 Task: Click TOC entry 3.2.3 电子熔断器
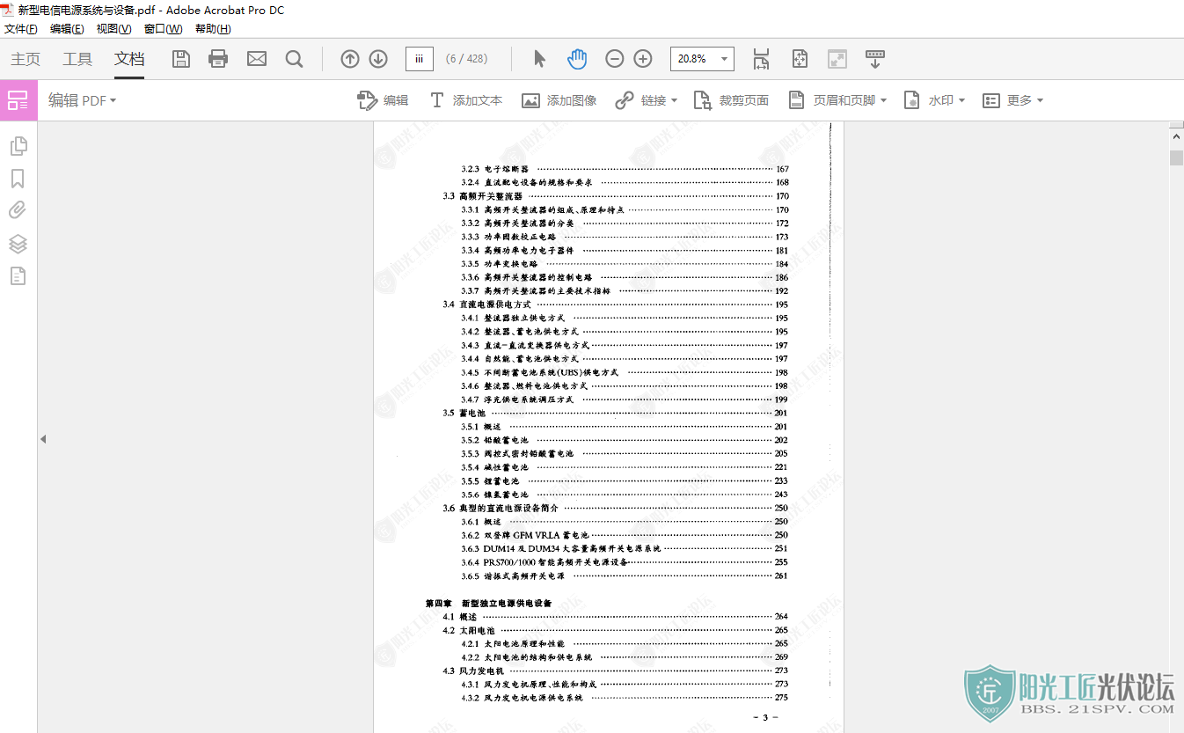coord(495,169)
